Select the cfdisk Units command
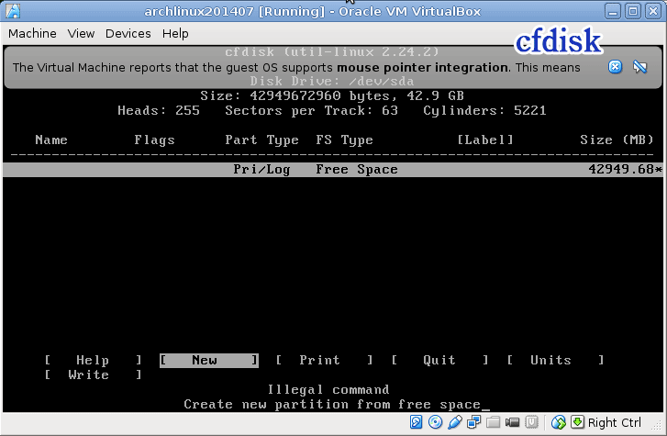667x436 pixels. 555,360
